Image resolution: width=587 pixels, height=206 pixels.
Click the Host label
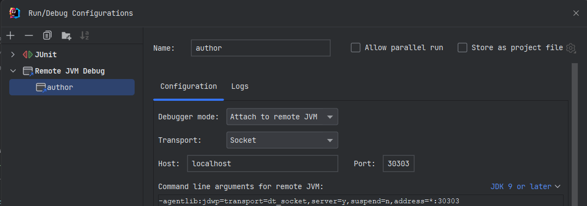pyautogui.click(x=169, y=163)
